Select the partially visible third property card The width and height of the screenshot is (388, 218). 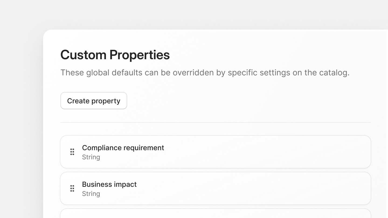coord(216,214)
